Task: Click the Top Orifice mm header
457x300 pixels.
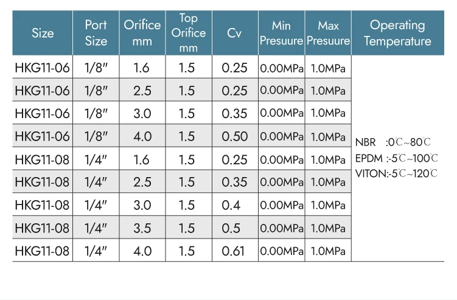Action: (x=189, y=33)
